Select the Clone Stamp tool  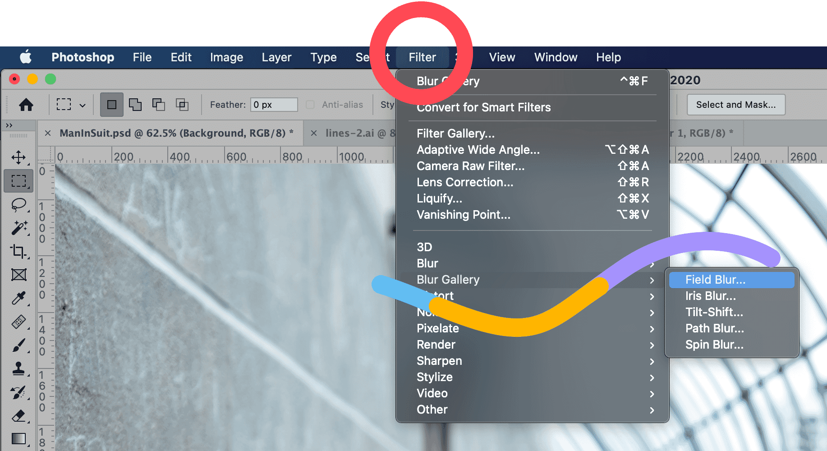tap(18, 369)
